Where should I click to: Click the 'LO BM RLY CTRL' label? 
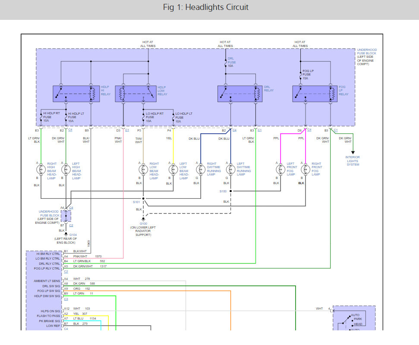[47, 258]
